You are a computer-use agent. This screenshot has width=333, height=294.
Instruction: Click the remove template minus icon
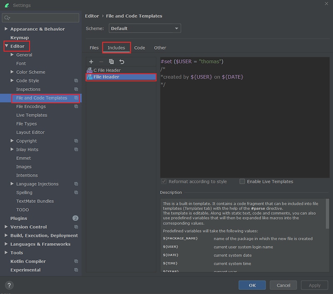101,62
